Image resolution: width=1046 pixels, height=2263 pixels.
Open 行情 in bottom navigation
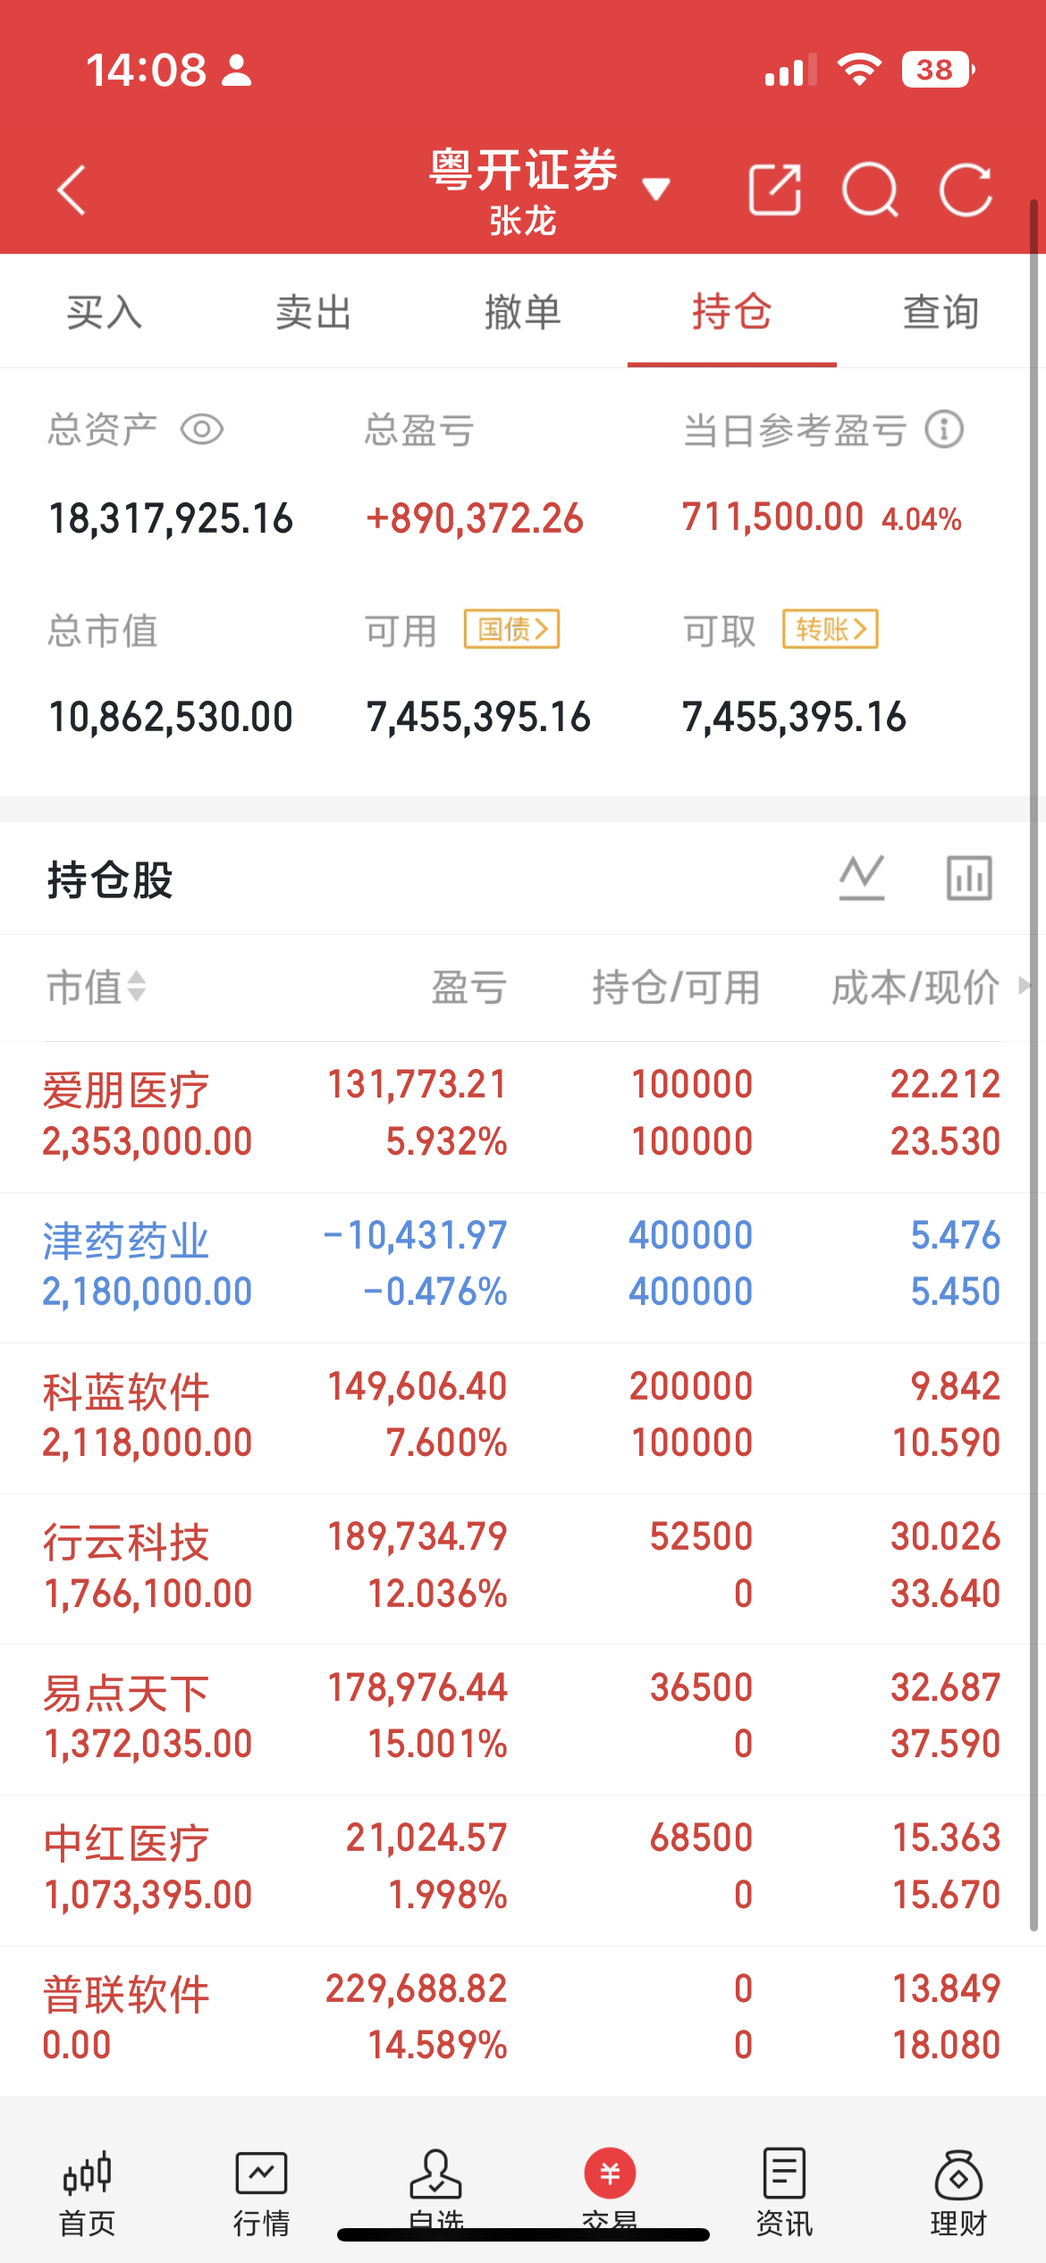[261, 2194]
